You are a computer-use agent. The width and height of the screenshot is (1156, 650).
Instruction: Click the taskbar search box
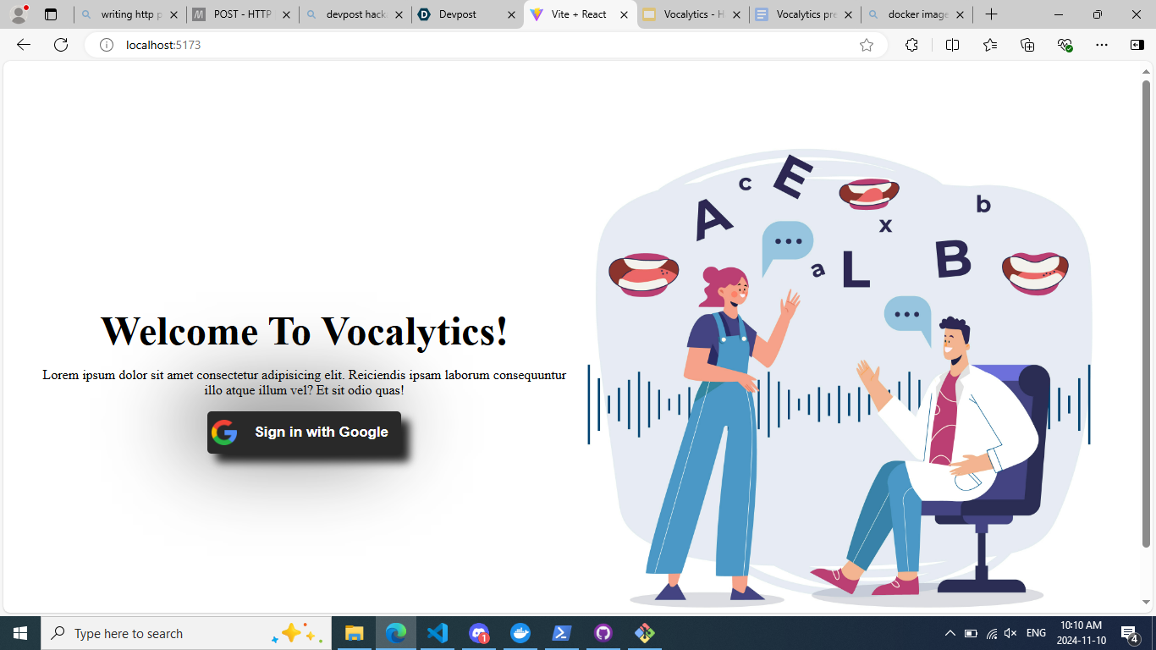click(x=186, y=633)
